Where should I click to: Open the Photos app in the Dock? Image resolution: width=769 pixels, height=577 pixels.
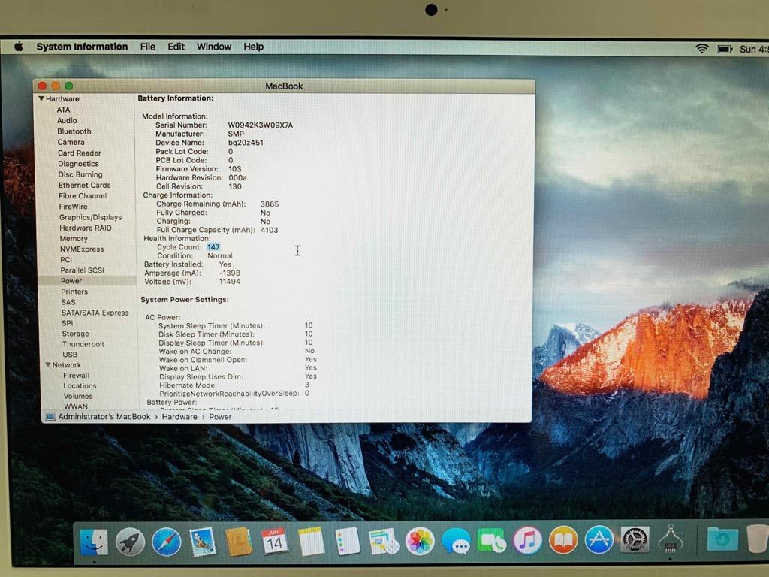click(x=418, y=541)
